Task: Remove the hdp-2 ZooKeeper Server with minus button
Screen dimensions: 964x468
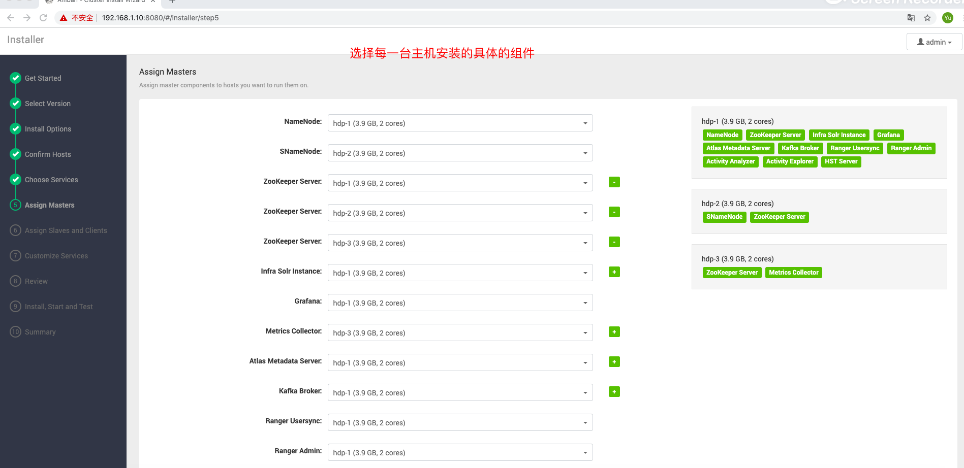Action: (614, 212)
